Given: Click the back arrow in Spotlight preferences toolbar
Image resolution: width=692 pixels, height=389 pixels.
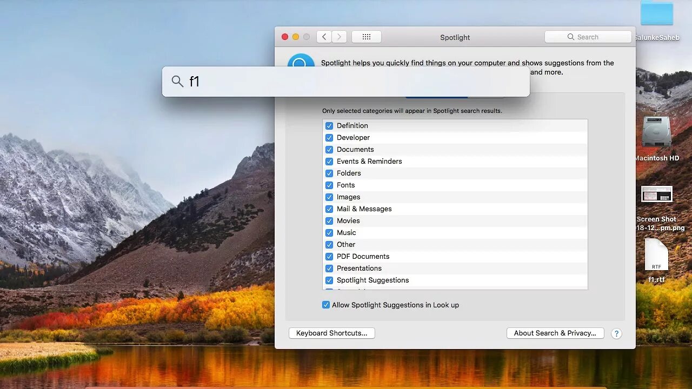Looking at the screenshot, I should (x=324, y=37).
